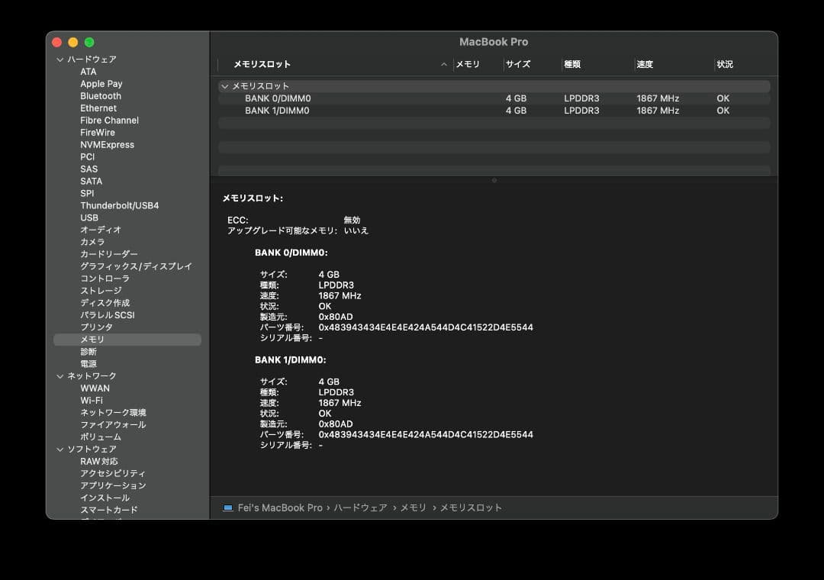Click Fei's MacBook Pro in path bar

pos(280,507)
